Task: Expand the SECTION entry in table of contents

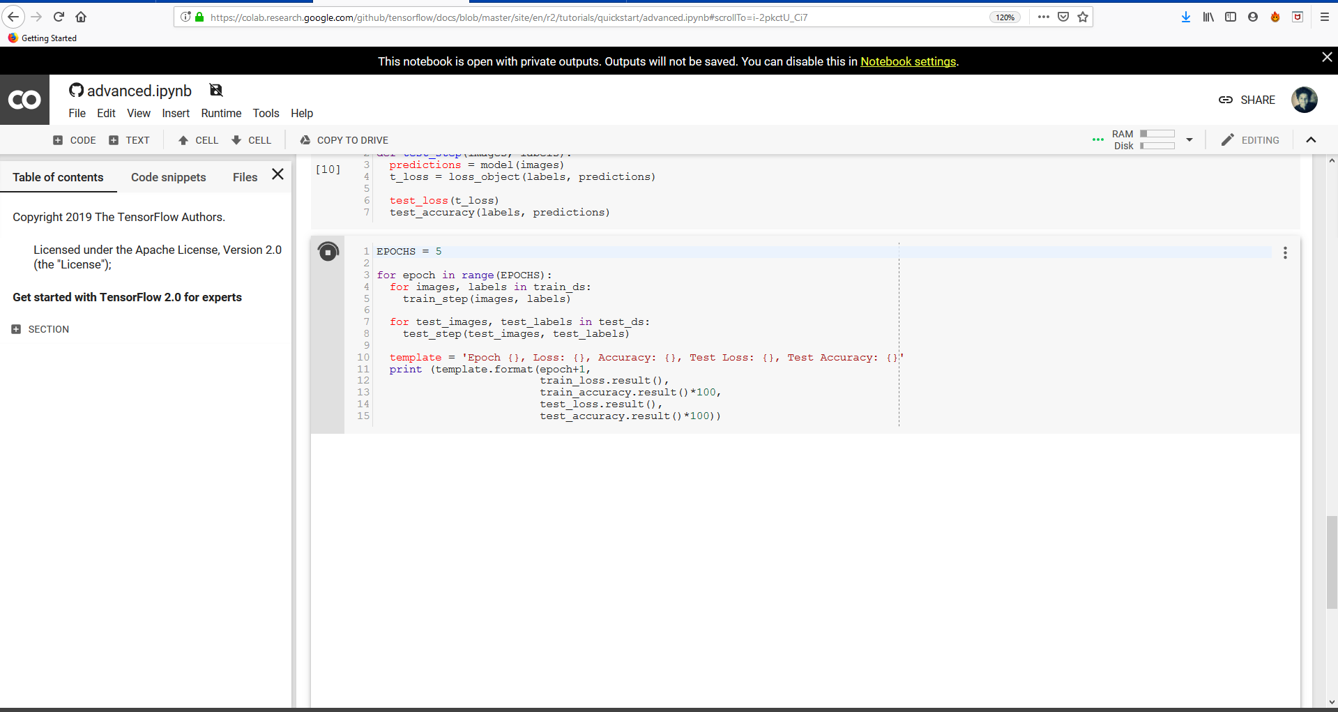Action: point(15,328)
